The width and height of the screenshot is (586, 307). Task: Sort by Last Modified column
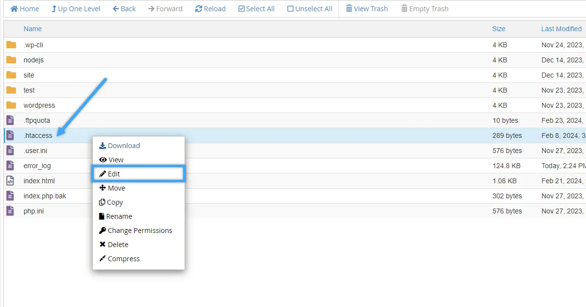(561, 29)
